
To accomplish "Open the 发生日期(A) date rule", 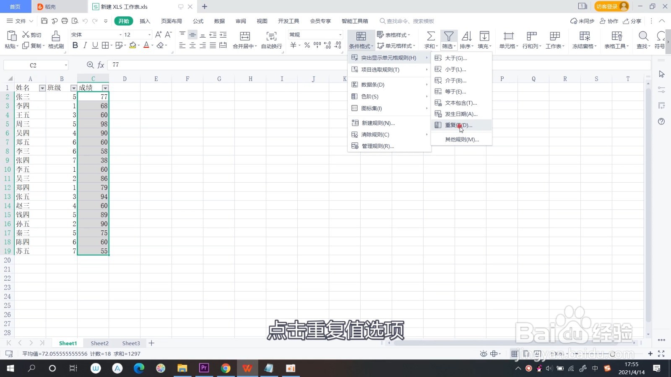I will pos(461,114).
